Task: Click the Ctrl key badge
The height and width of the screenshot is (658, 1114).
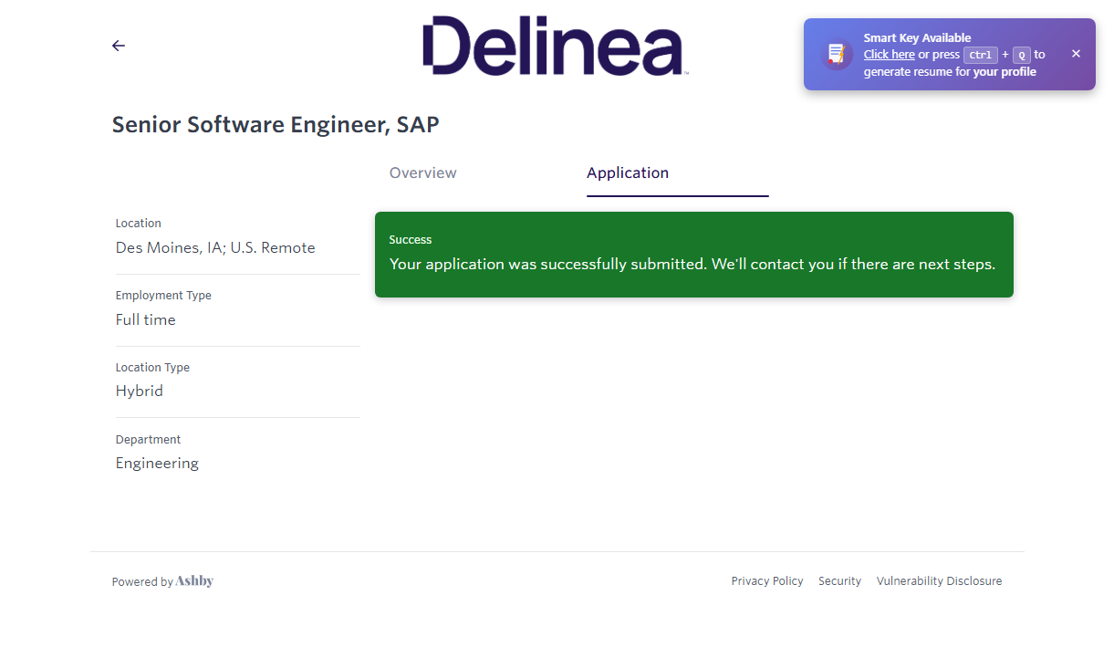Action: pos(980,55)
